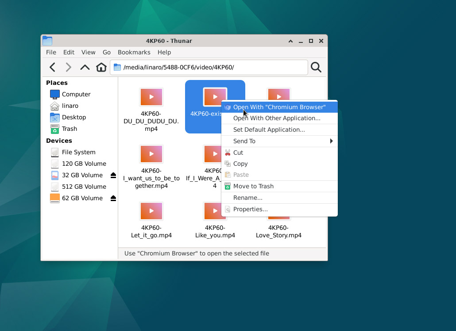Click Set Default Application... option

coord(269,129)
